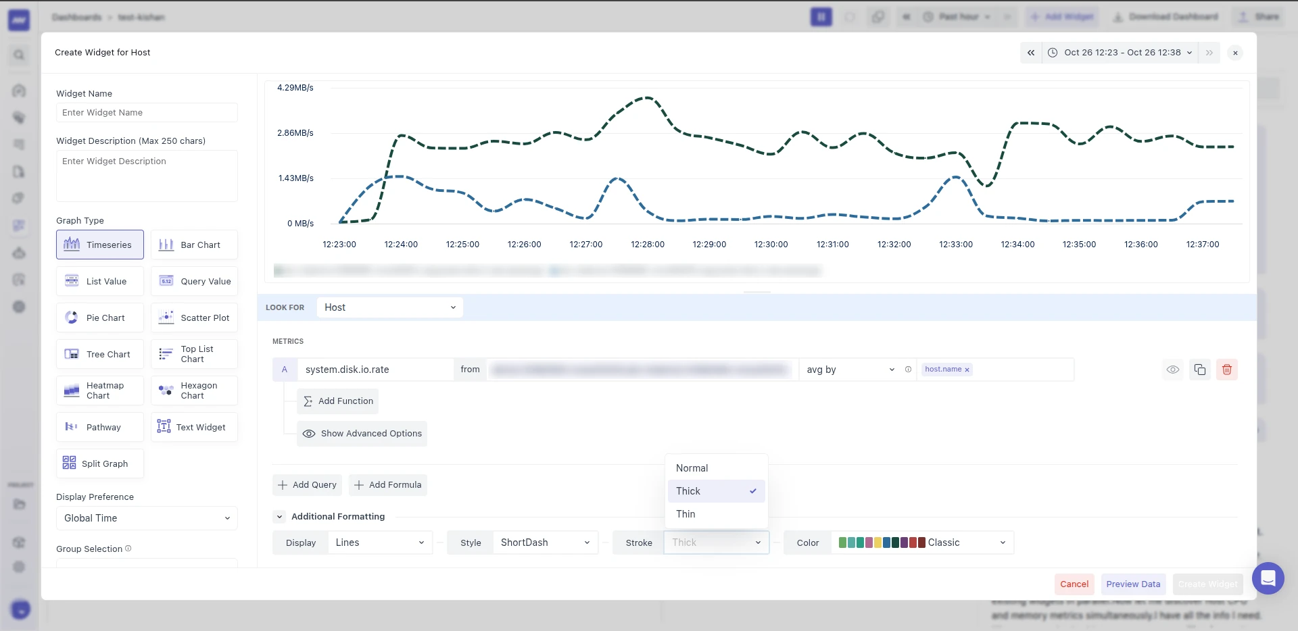Show Advanced Options for query A

click(362, 434)
